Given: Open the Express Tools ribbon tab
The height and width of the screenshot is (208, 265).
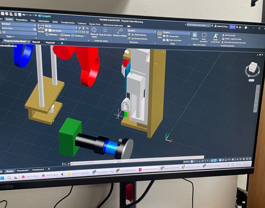Looking at the screenshot, I should coord(95,24).
